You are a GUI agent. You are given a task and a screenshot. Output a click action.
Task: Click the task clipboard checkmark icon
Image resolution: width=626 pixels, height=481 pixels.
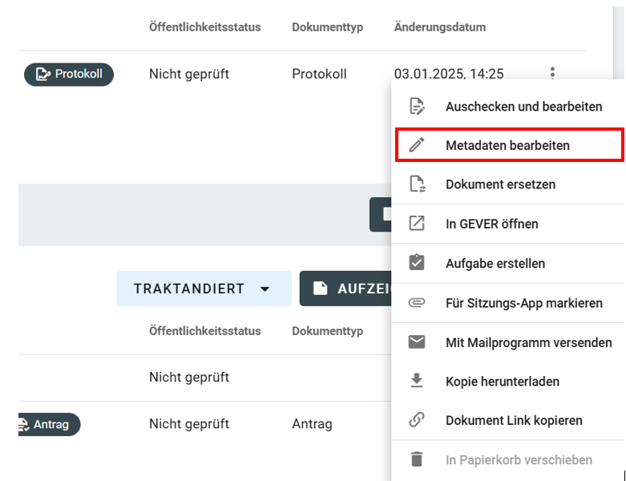click(417, 263)
